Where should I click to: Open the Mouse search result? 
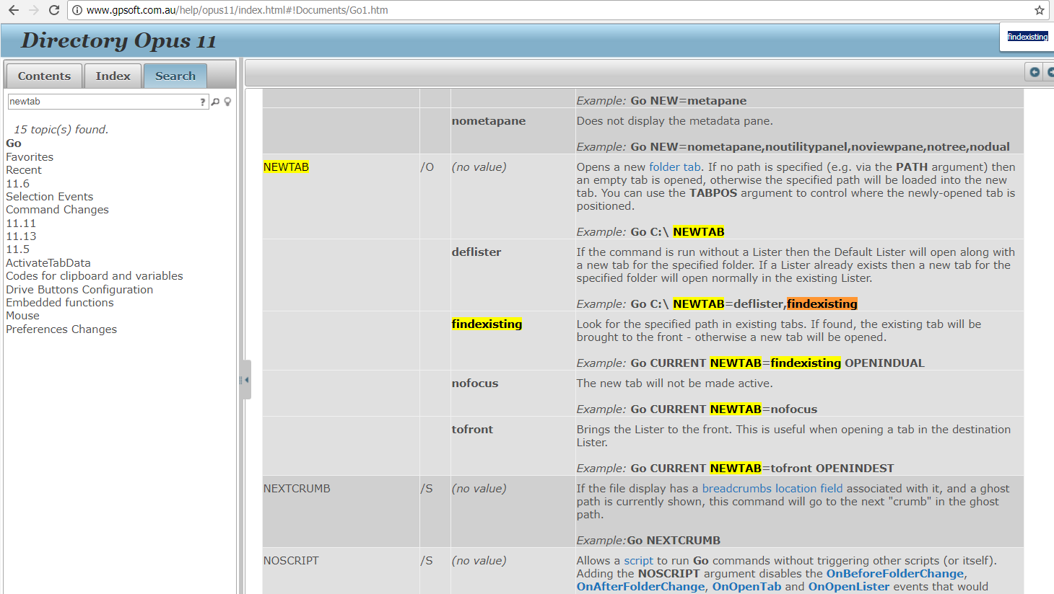[22, 316]
